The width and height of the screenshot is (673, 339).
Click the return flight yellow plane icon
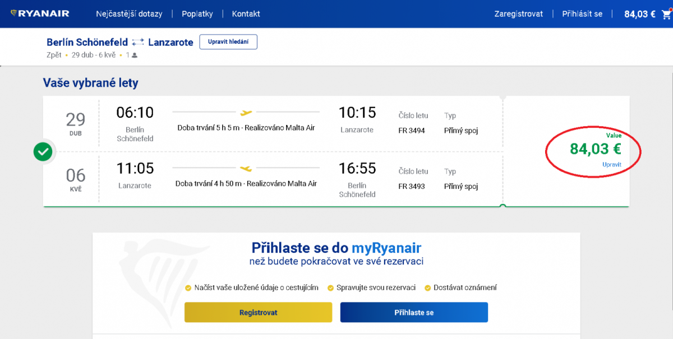[246, 168]
